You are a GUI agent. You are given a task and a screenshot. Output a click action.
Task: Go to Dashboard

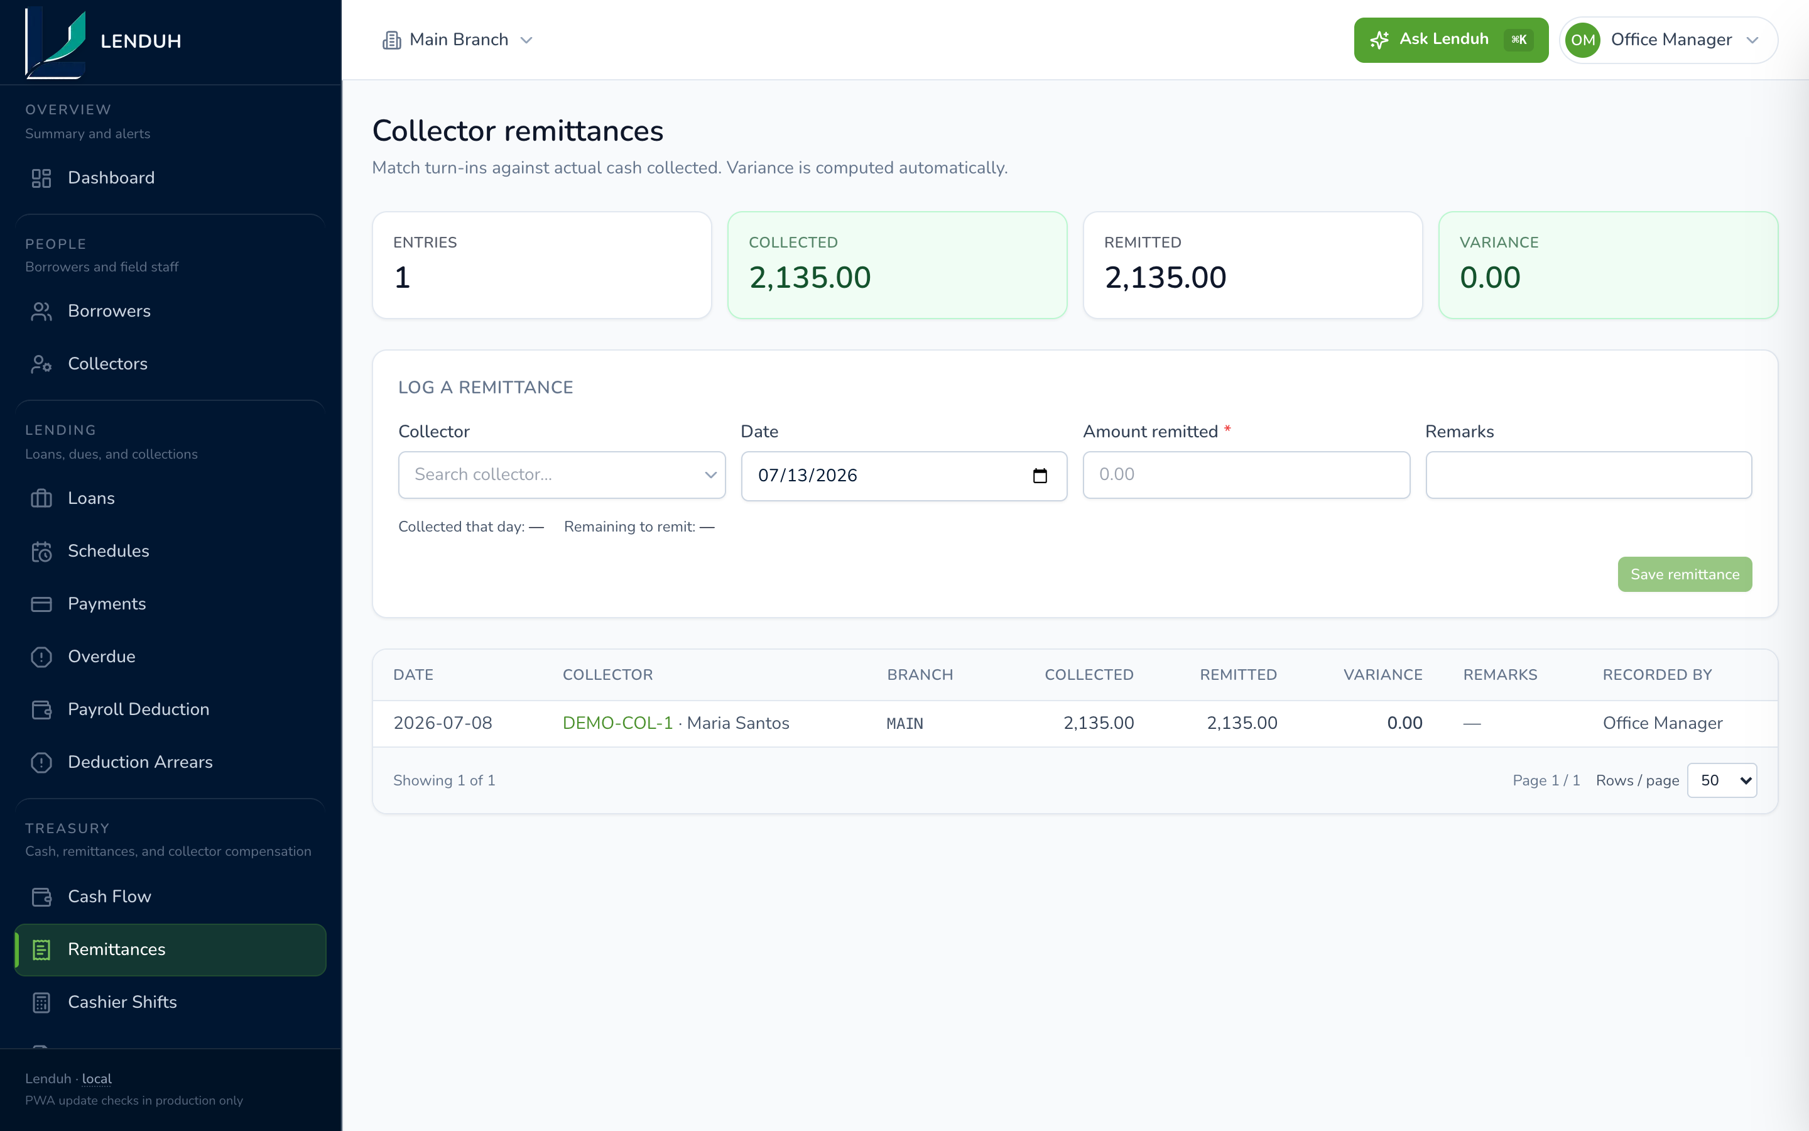pyautogui.click(x=170, y=178)
